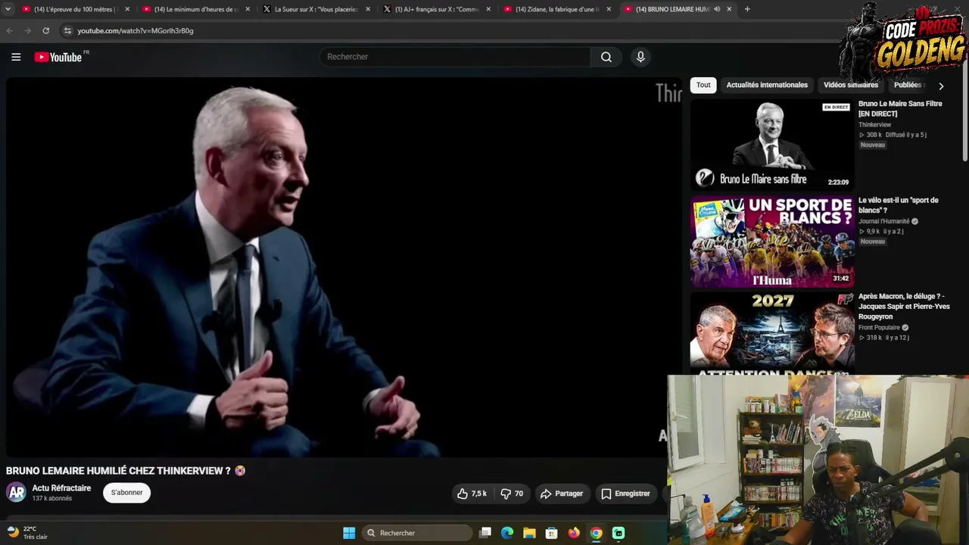Viewport: 969px width, 545px height.
Task: Visit the Thinkerview channel link
Action: tap(874, 125)
